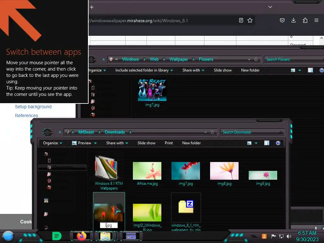Expand Preview dropdown arrow
The width and height of the screenshot is (324, 243).
95,143
